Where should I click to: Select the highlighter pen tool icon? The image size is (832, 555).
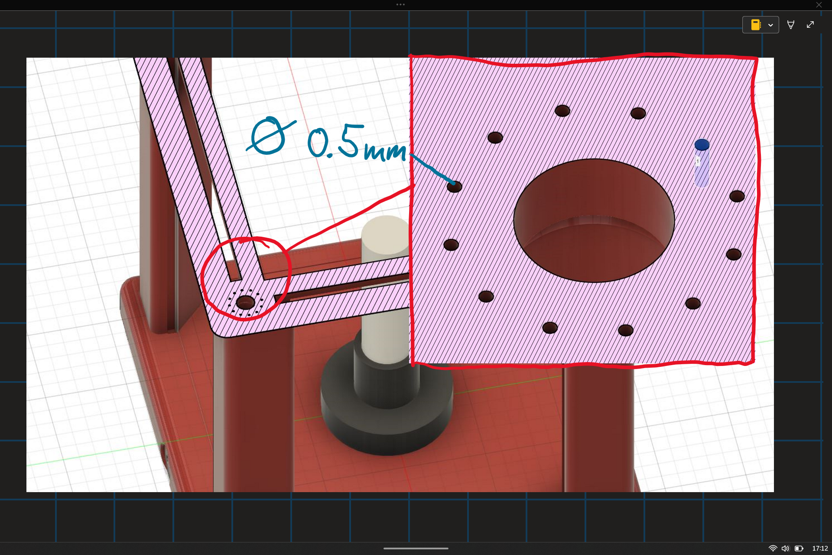tap(791, 25)
